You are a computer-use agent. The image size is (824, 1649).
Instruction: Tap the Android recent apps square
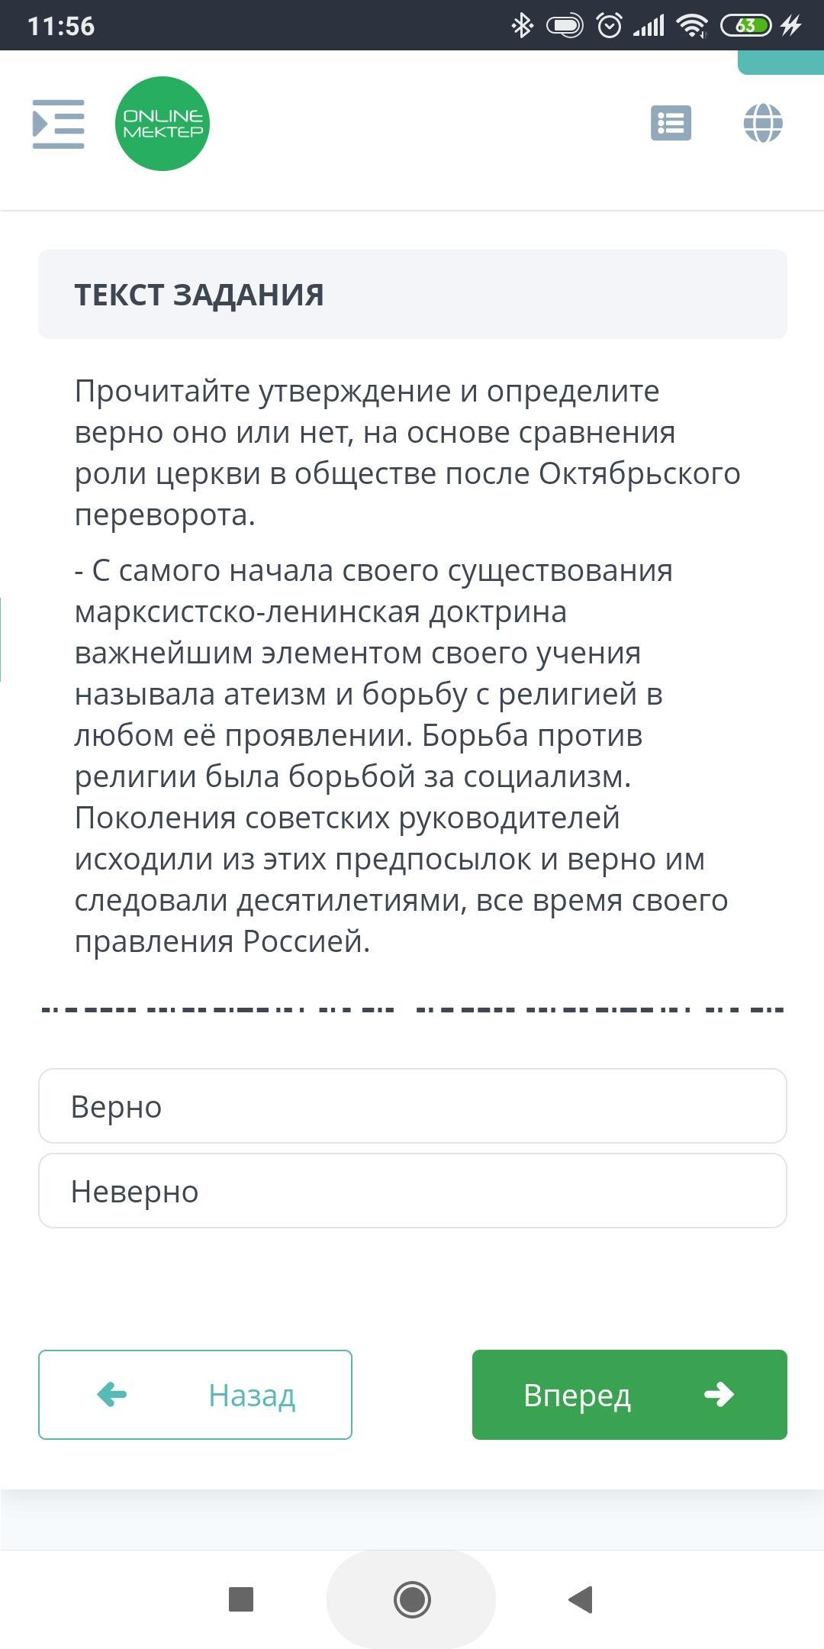tap(241, 1599)
